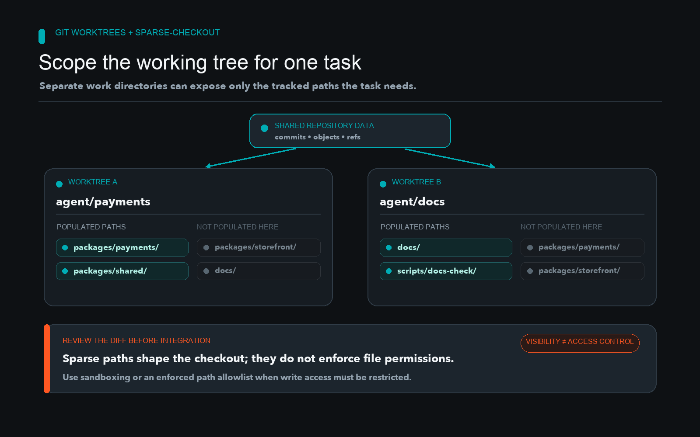The image size is (700, 437).
Task: Select the docs/ unpopulated chip in Worktree A
Action: [x=259, y=271]
